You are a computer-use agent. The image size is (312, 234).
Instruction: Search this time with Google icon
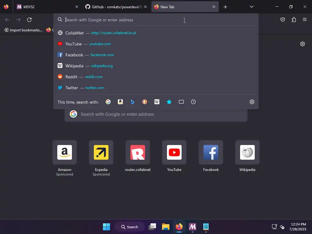108,102
